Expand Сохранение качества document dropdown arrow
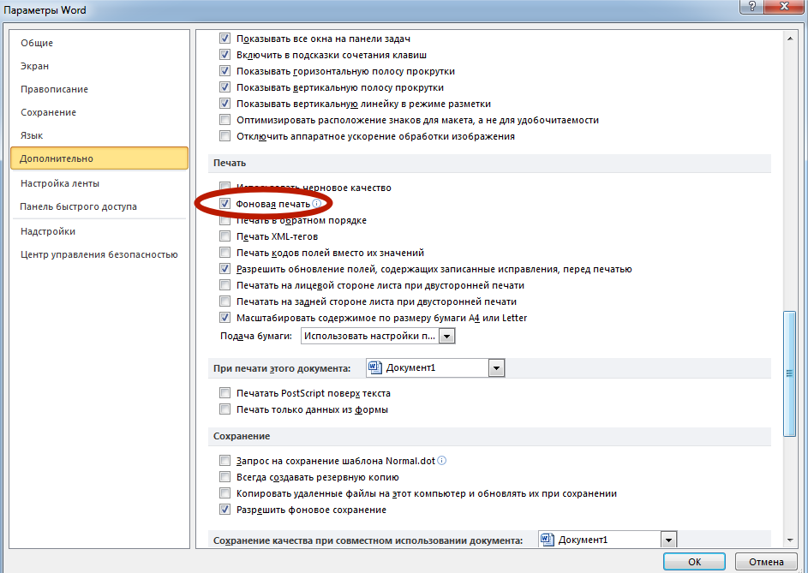This screenshot has height=573, width=808. click(x=668, y=540)
